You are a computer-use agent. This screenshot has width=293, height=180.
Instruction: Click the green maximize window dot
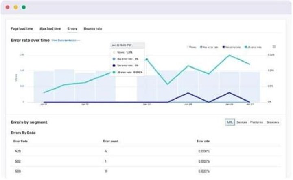(24, 7)
